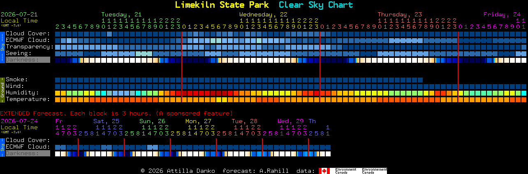Viewport: 528px width, 174px height.
Task: Click the top Local Time label
Action: (19, 21)
